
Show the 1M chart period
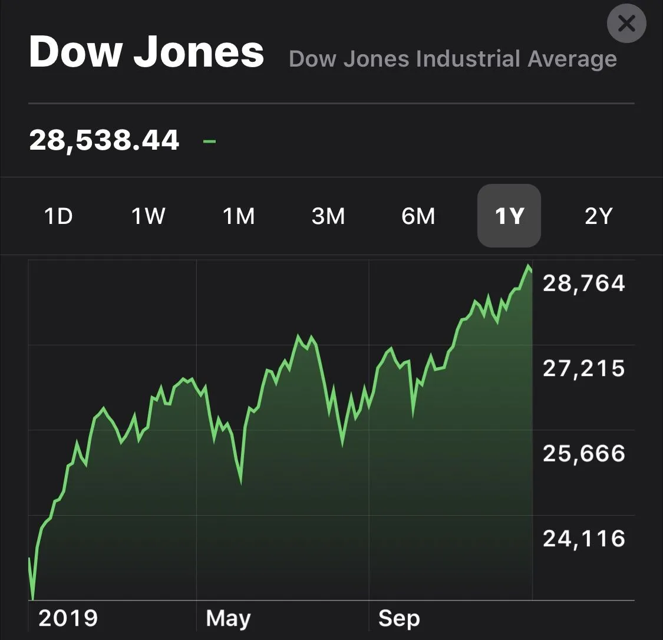click(x=239, y=216)
